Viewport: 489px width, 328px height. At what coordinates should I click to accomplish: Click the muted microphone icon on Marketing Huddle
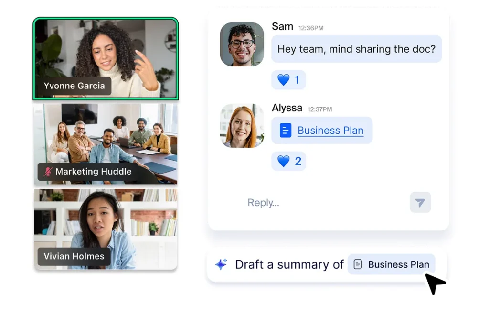pyautogui.click(x=48, y=172)
